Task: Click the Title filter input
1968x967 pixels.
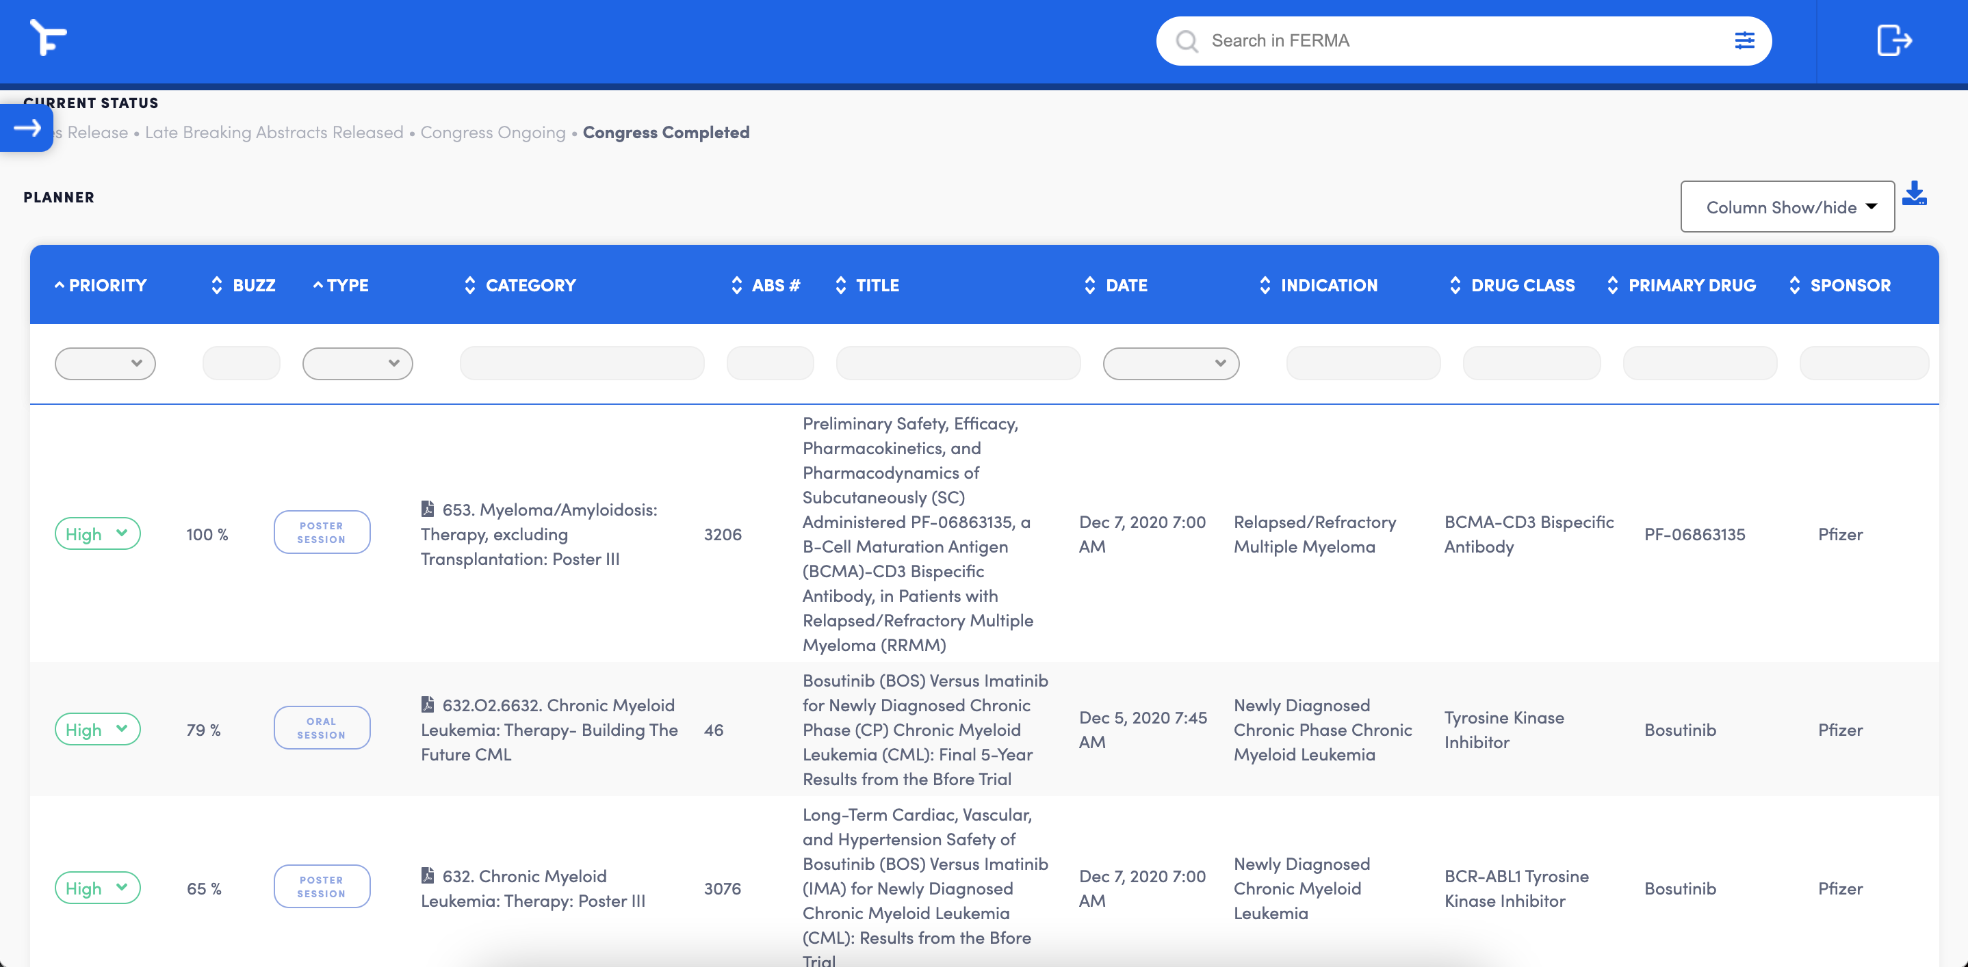Action: (958, 363)
